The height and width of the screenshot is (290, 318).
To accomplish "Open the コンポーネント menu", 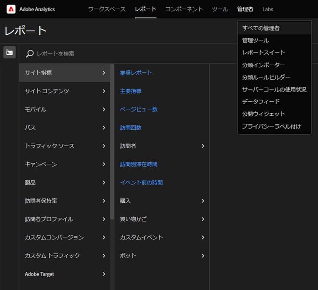I will click(x=184, y=9).
